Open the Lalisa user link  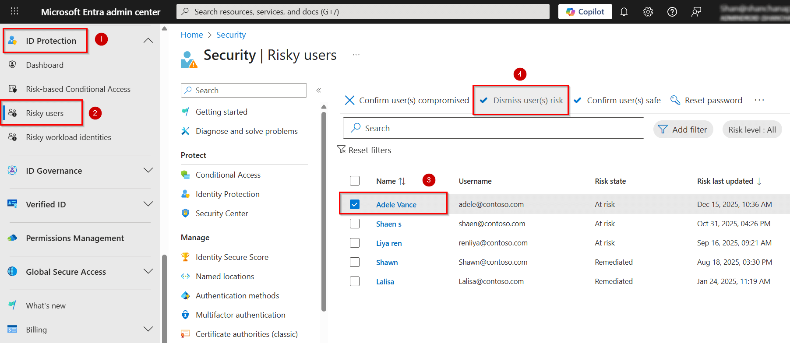[385, 282]
